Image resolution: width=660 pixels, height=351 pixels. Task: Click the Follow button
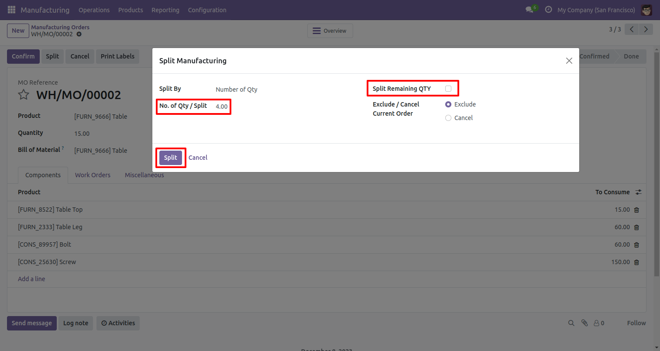point(636,323)
